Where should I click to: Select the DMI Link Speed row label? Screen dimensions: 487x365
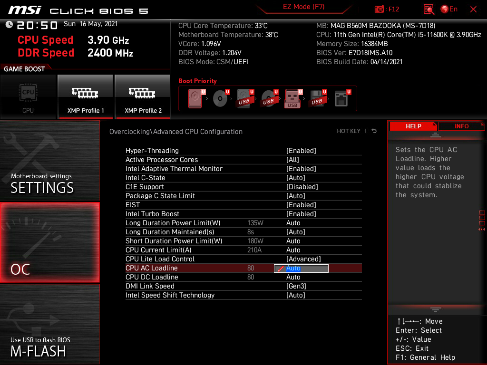150,286
